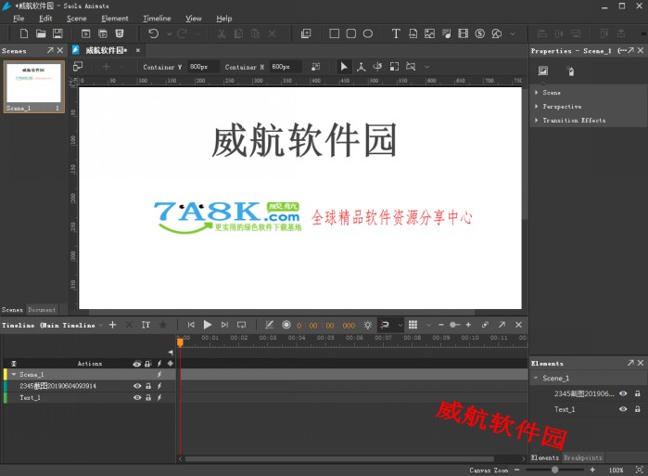Close the 威航软件园 document tab
This screenshot has height=476, width=648.
click(138, 50)
